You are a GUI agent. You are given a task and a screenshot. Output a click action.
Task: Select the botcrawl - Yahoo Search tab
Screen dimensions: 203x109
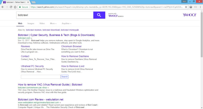tap(16, 2)
